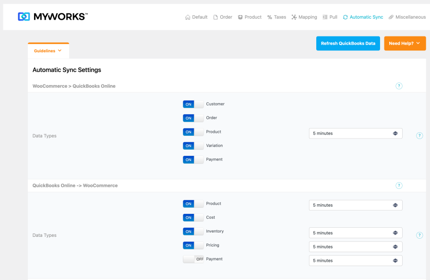Open the Mapping settings tab
430x280 pixels.
coord(304,17)
